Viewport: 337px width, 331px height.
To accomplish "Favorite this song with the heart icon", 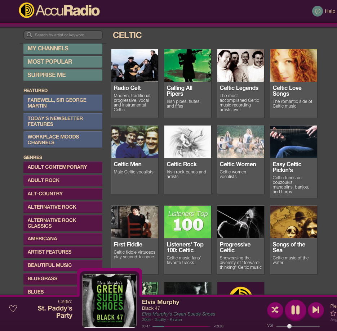I will [x=13, y=308].
